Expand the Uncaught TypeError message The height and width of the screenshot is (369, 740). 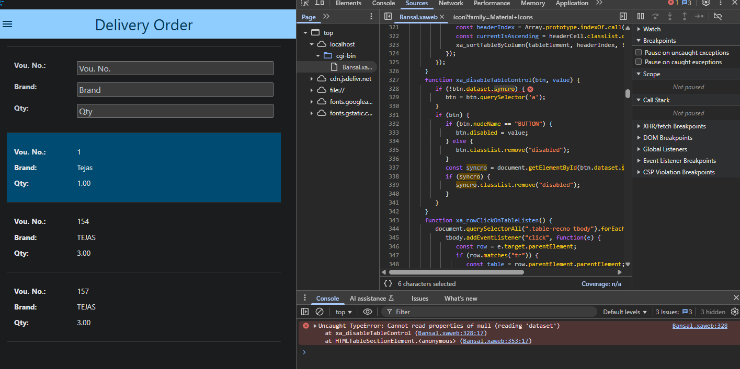315,326
